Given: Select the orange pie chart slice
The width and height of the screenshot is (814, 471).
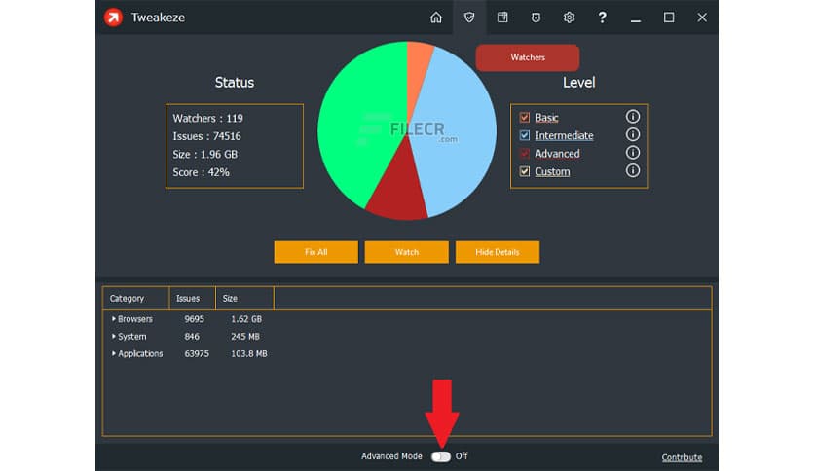Looking at the screenshot, I should click(419, 67).
